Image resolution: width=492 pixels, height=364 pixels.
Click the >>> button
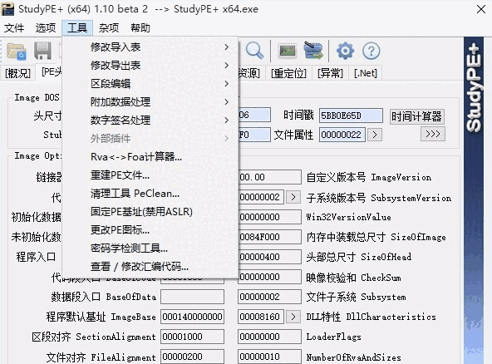433,134
